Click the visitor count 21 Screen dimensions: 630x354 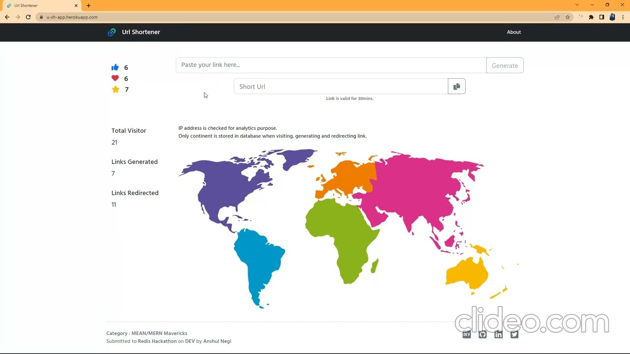(114, 143)
